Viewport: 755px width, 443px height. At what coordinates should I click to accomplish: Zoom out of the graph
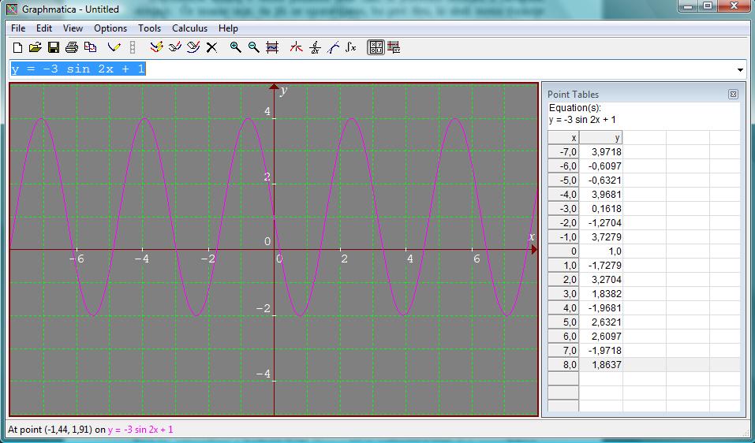[x=254, y=47]
